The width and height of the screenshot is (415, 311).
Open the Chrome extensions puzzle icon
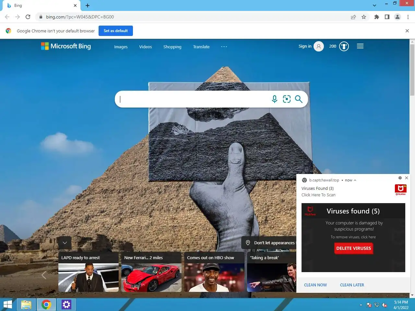(x=376, y=17)
